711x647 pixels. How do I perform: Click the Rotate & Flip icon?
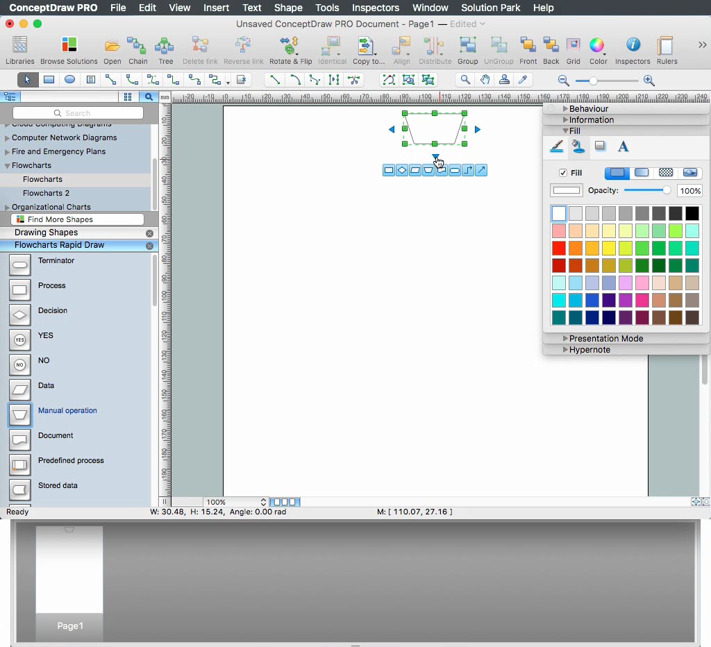click(290, 47)
